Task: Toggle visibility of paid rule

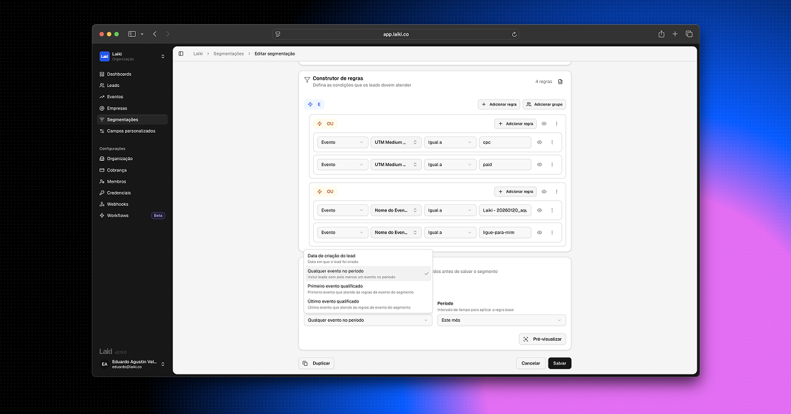Action: pos(539,165)
